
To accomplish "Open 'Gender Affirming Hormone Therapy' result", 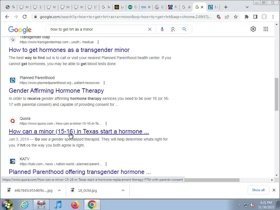I will pyautogui.click(x=56, y=91).
